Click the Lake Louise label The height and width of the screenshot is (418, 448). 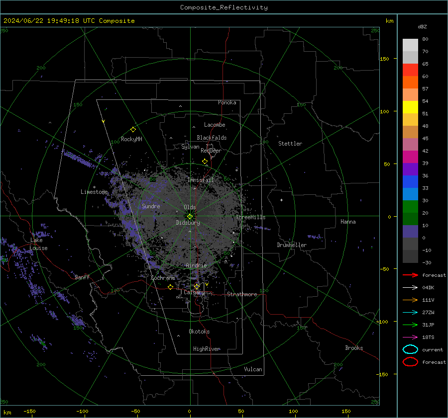coord(38,244)
